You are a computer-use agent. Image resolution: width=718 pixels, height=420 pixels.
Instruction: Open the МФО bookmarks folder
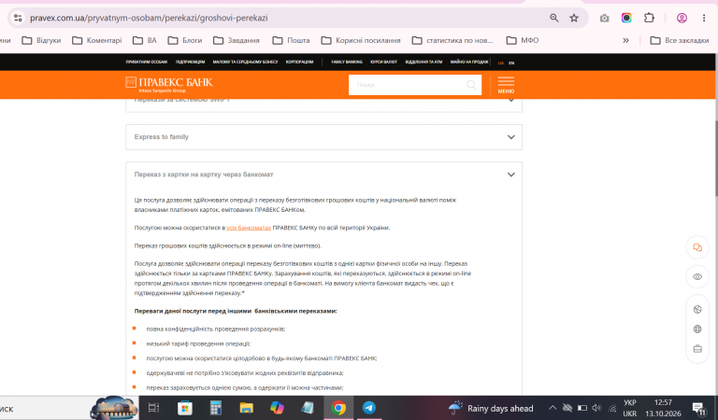[523, 40]
